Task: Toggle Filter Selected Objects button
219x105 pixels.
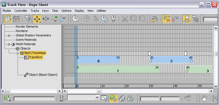Action: point(113,98)
